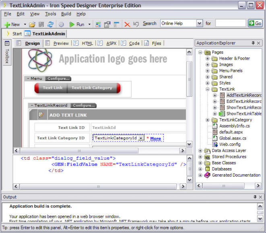This screenshot has width=266, height=233.
Task: Open the Toolbox side panel
Action: (x=7, y=52)
